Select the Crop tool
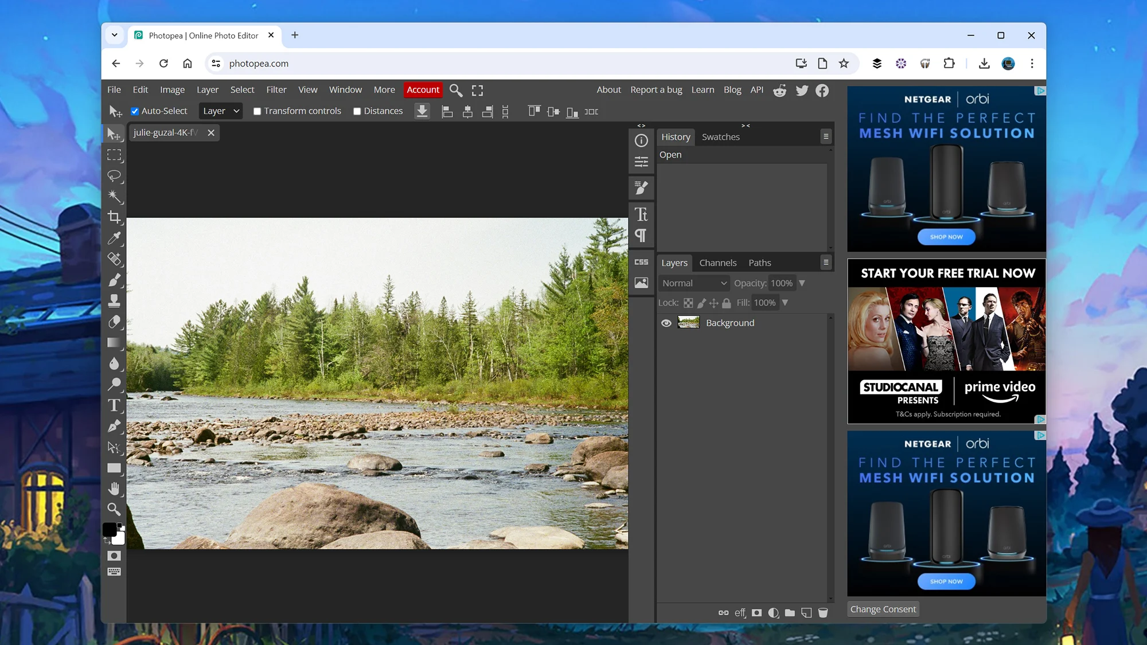Viewport: 1147px width, 645px height. coord(115,217)
